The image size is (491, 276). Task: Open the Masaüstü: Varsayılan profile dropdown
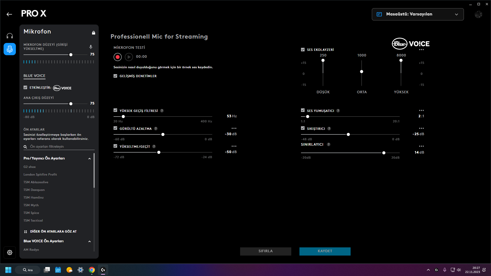(x=418, y=14)
